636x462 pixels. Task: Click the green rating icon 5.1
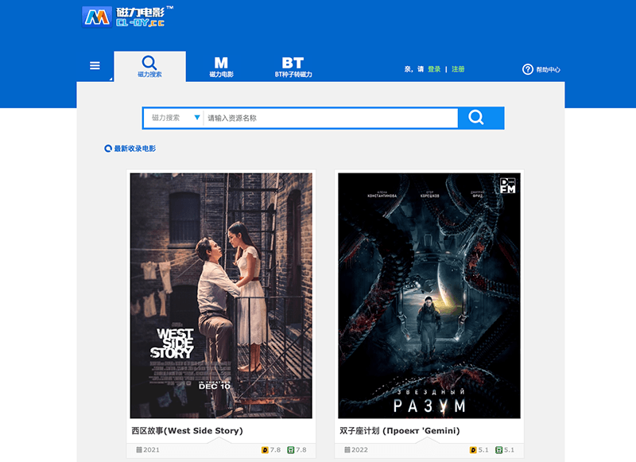pyautogui.click(x=499, y=450)
